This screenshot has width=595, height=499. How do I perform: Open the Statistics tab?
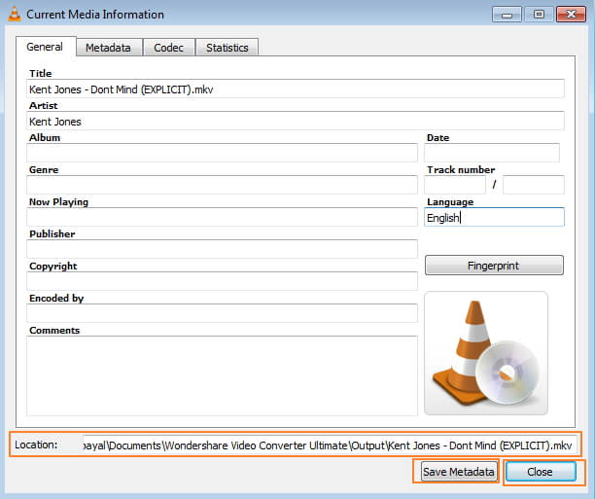tap(227, 48)
